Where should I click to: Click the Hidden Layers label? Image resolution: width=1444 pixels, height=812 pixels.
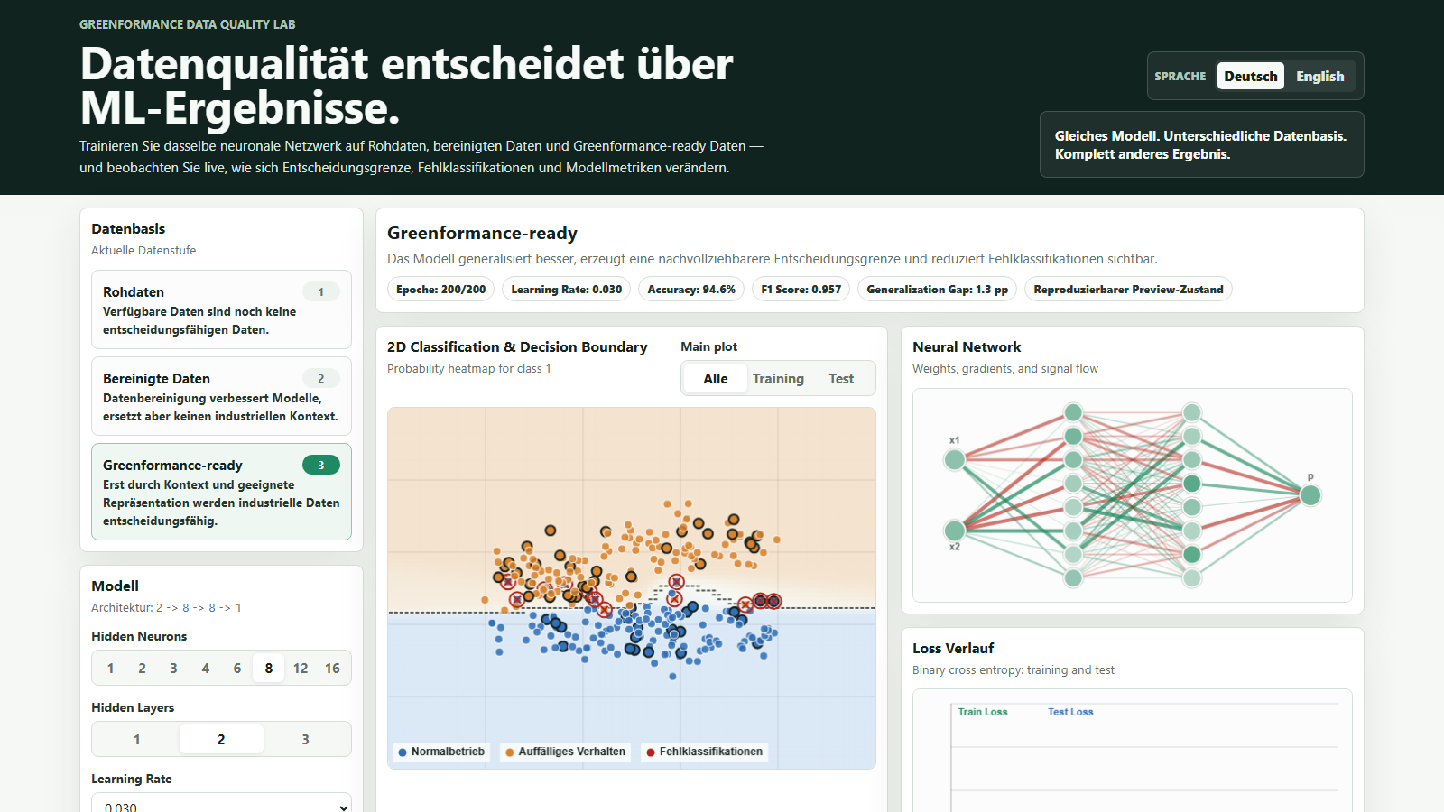tap(133, 707)
